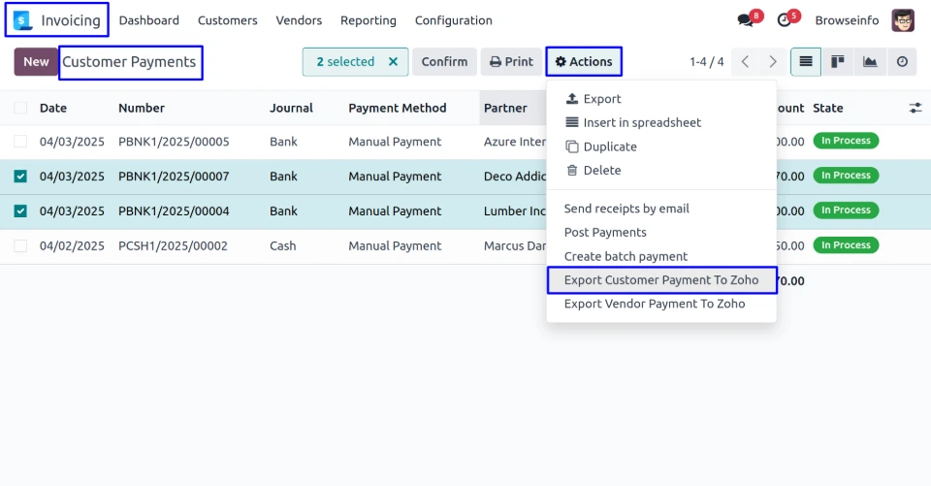Click the user avatar picture
The width and height of the screenshot is (931, 486).
tap(903, 20)
